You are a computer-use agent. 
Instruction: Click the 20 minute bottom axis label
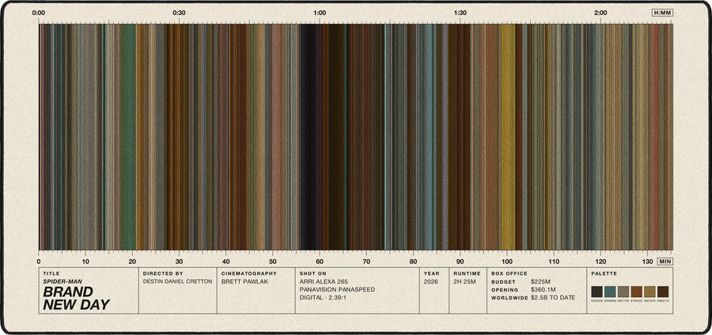[132, 262]
